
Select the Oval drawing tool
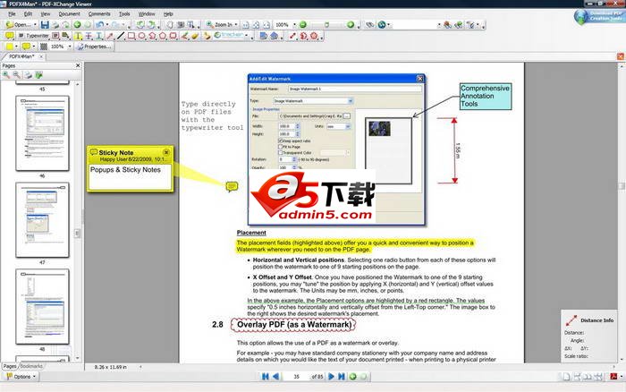[x=141, y=36]
